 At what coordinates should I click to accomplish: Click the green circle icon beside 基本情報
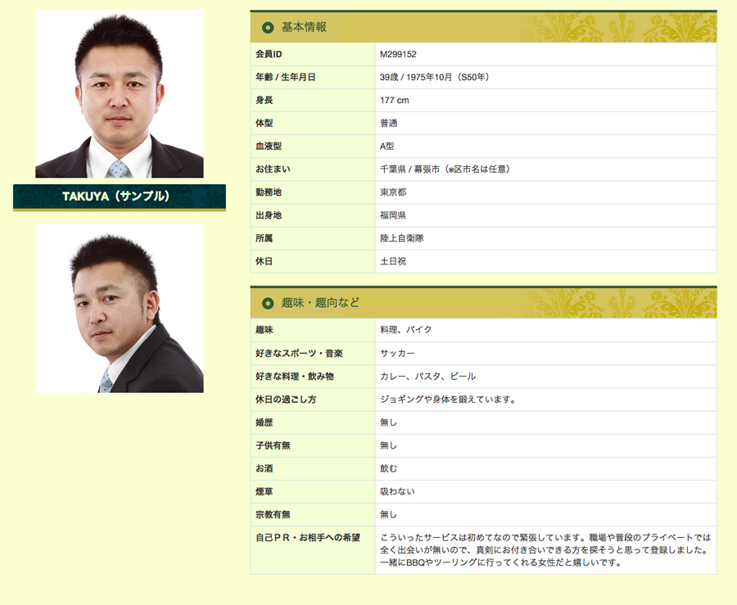coord(267,28)
